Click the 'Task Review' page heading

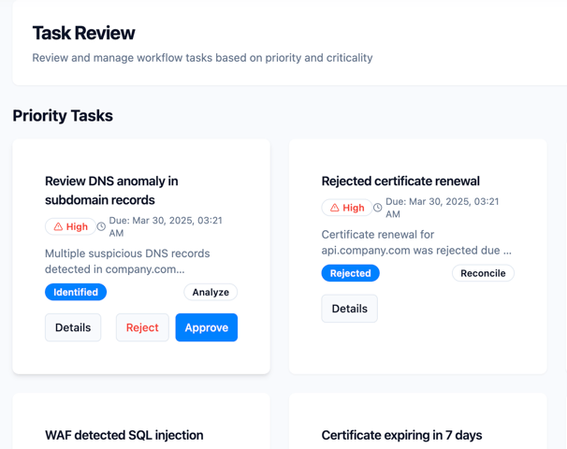coord(83,33)
